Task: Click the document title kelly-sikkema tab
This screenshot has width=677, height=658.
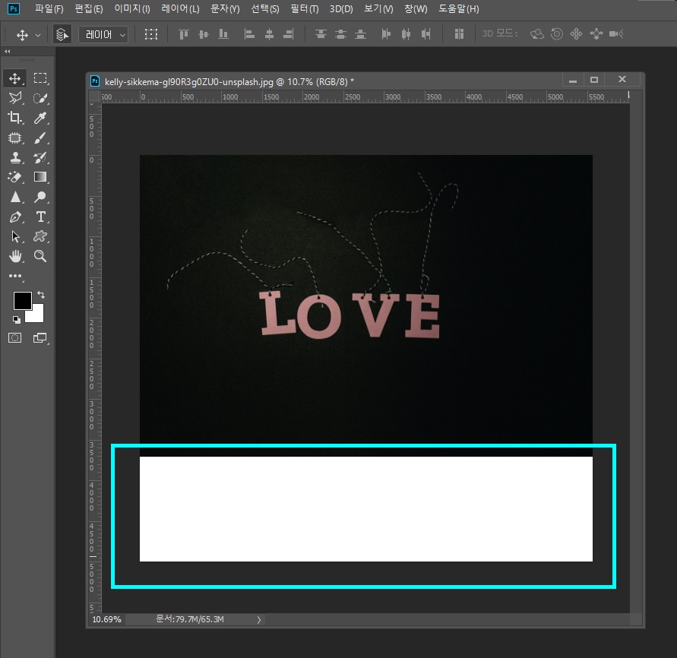Action: coord(229,81)
